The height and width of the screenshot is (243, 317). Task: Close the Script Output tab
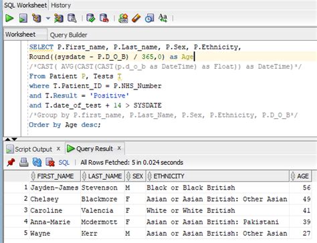click(x=58, y=148)
